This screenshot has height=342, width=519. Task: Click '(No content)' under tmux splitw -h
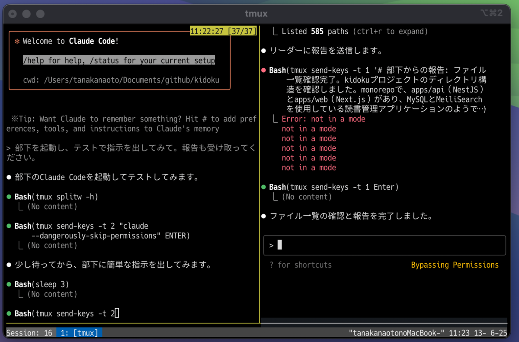52,207
